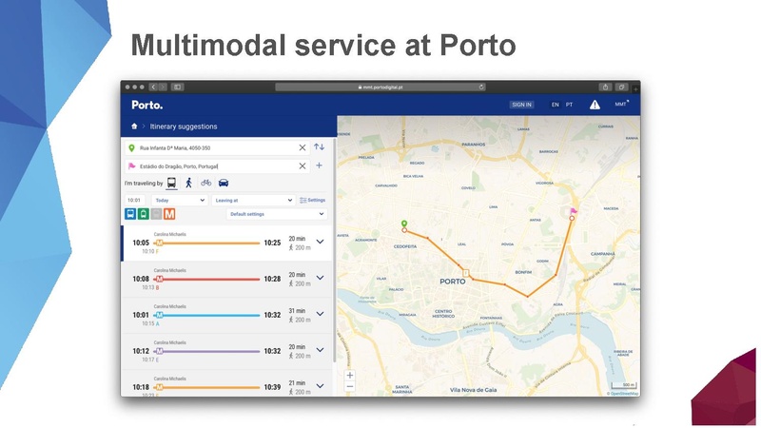Click the itinerary list scrollbar
Image resolution: width=761 pixels, height=428 pixels.
pyautogui.click(x=335, y=250)
